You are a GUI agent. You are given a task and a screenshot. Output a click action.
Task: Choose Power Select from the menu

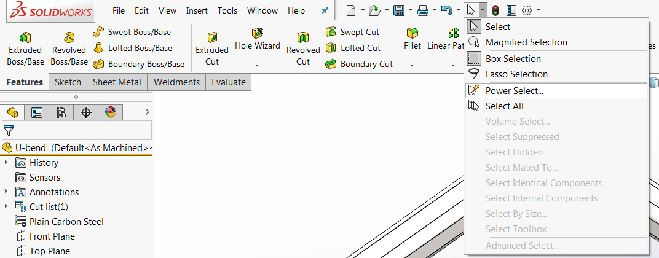coord(514,90)
